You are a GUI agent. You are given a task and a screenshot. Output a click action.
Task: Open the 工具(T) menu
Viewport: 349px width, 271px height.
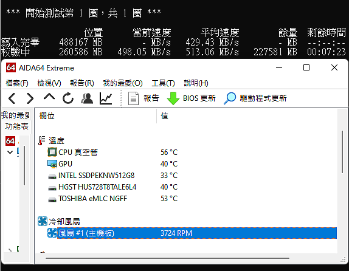coord(163,83)
